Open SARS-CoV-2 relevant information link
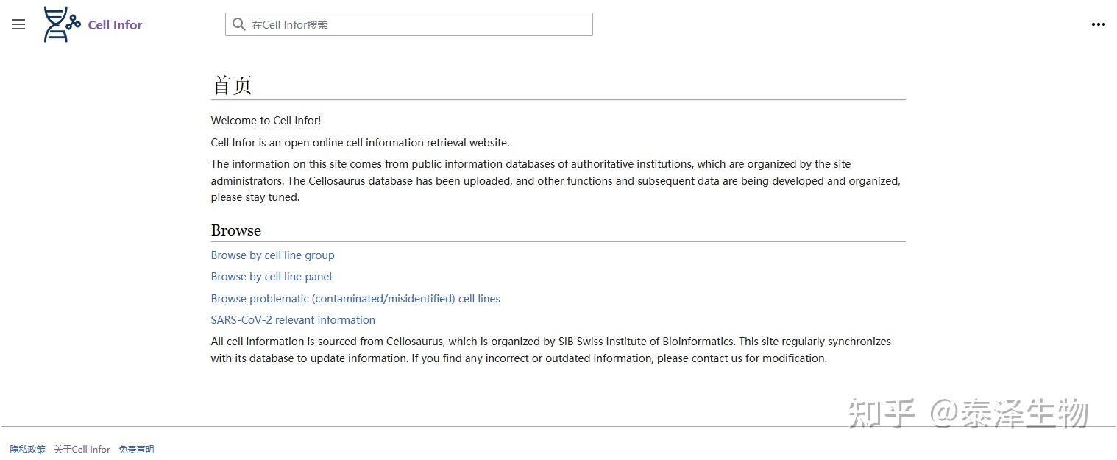 (293, 320)
